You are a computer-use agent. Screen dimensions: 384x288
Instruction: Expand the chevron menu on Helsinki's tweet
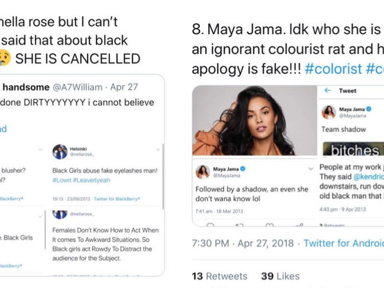tap(158, 149)
